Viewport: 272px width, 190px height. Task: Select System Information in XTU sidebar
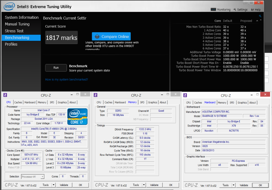point(22,17)
